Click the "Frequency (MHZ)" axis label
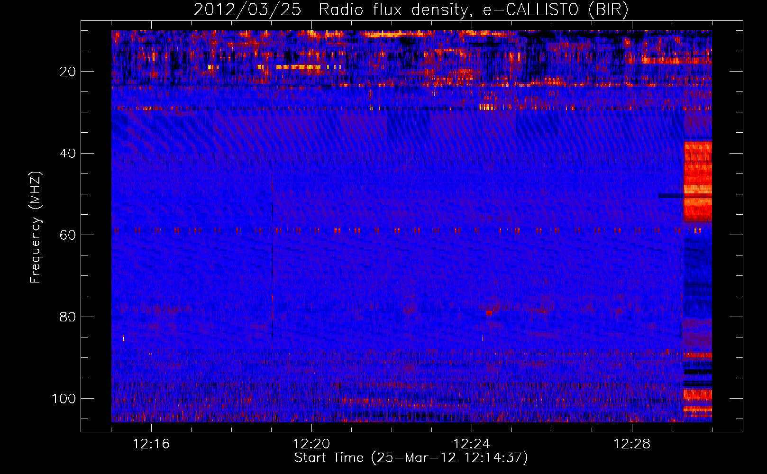767x474 pixels. 36,228
